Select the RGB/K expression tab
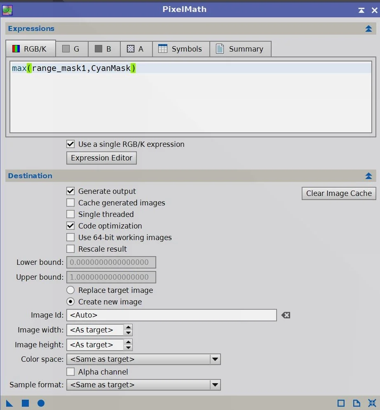380x410 pixels. click(30, 49)
